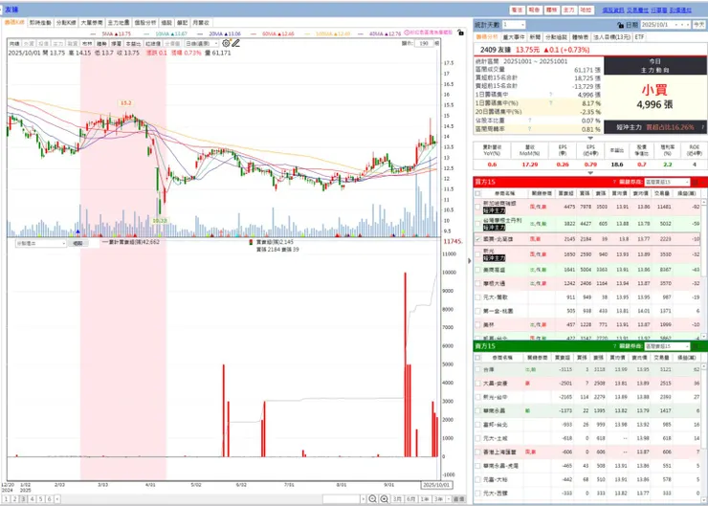Click the 小買 main-force trend text
The height and width of the screenshot is (506, 708).
point(654,89)
